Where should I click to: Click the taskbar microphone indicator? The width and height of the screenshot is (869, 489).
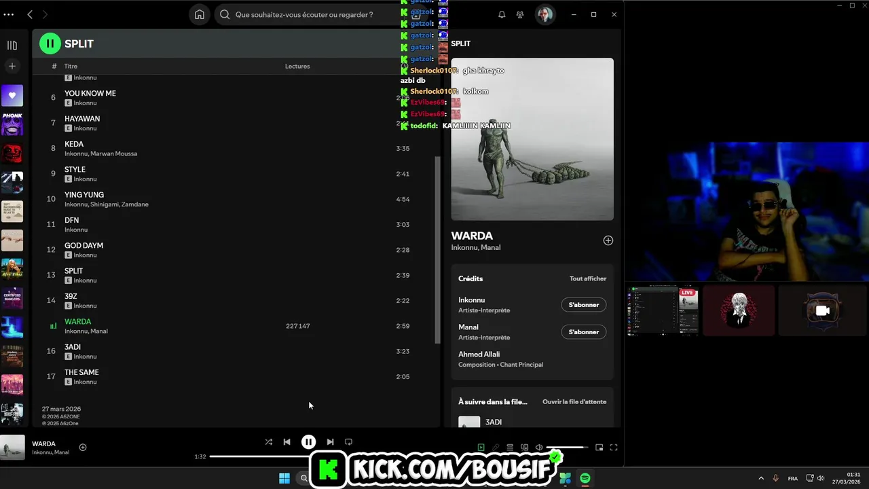click(776, 478)
